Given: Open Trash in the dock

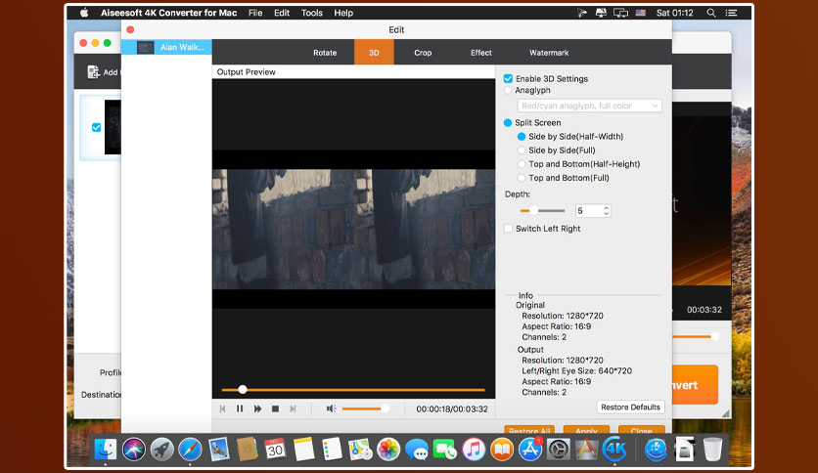Looking at the screenshot, I should pyautogui.click(x=712, y=449).
